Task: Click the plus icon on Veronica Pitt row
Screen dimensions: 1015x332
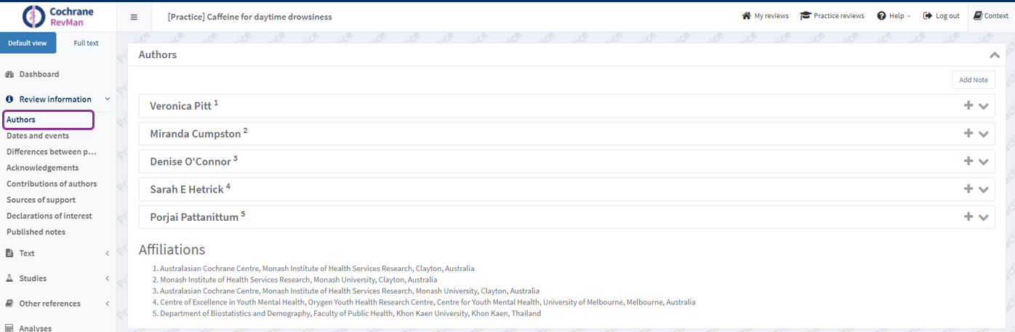Action: point(968,105)
